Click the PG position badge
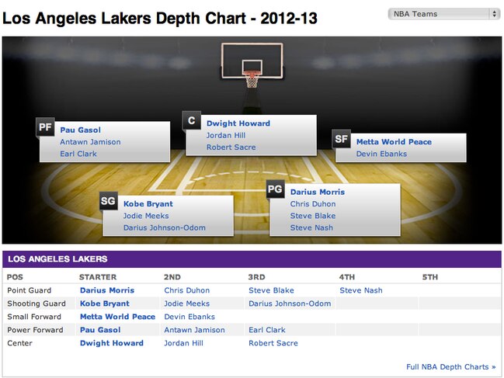 click(275, 189)
